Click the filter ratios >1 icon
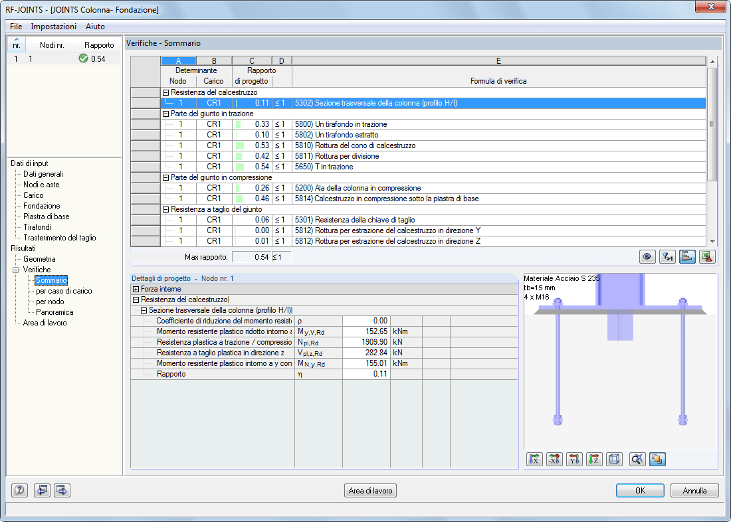 pos(667,257)
